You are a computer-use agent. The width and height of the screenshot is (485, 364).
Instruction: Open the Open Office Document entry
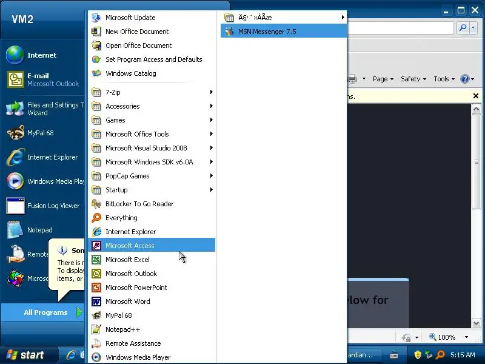tap(152, 45)
